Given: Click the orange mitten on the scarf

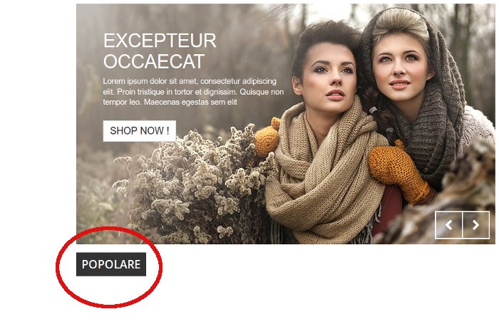Looking at the screenshot, I should coord(399,172).
